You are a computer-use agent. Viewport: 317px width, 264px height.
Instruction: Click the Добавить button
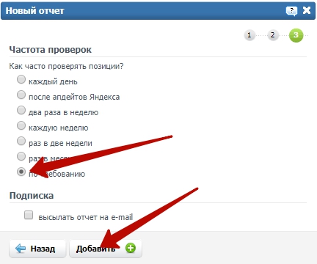[106, 249]
